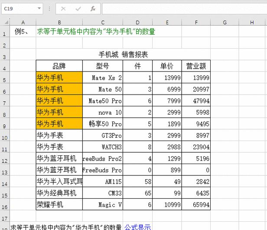Select column C header

coord(103,22)
